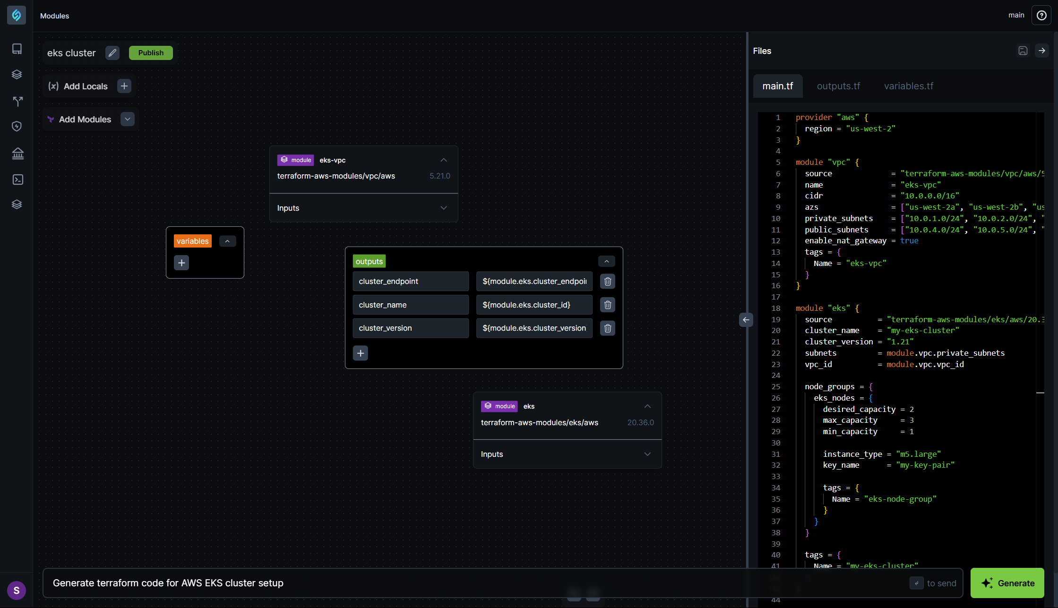Collapse the eks module card
Image resolution: width=1058 pixels, height=608 pixels.
[647, 406]
